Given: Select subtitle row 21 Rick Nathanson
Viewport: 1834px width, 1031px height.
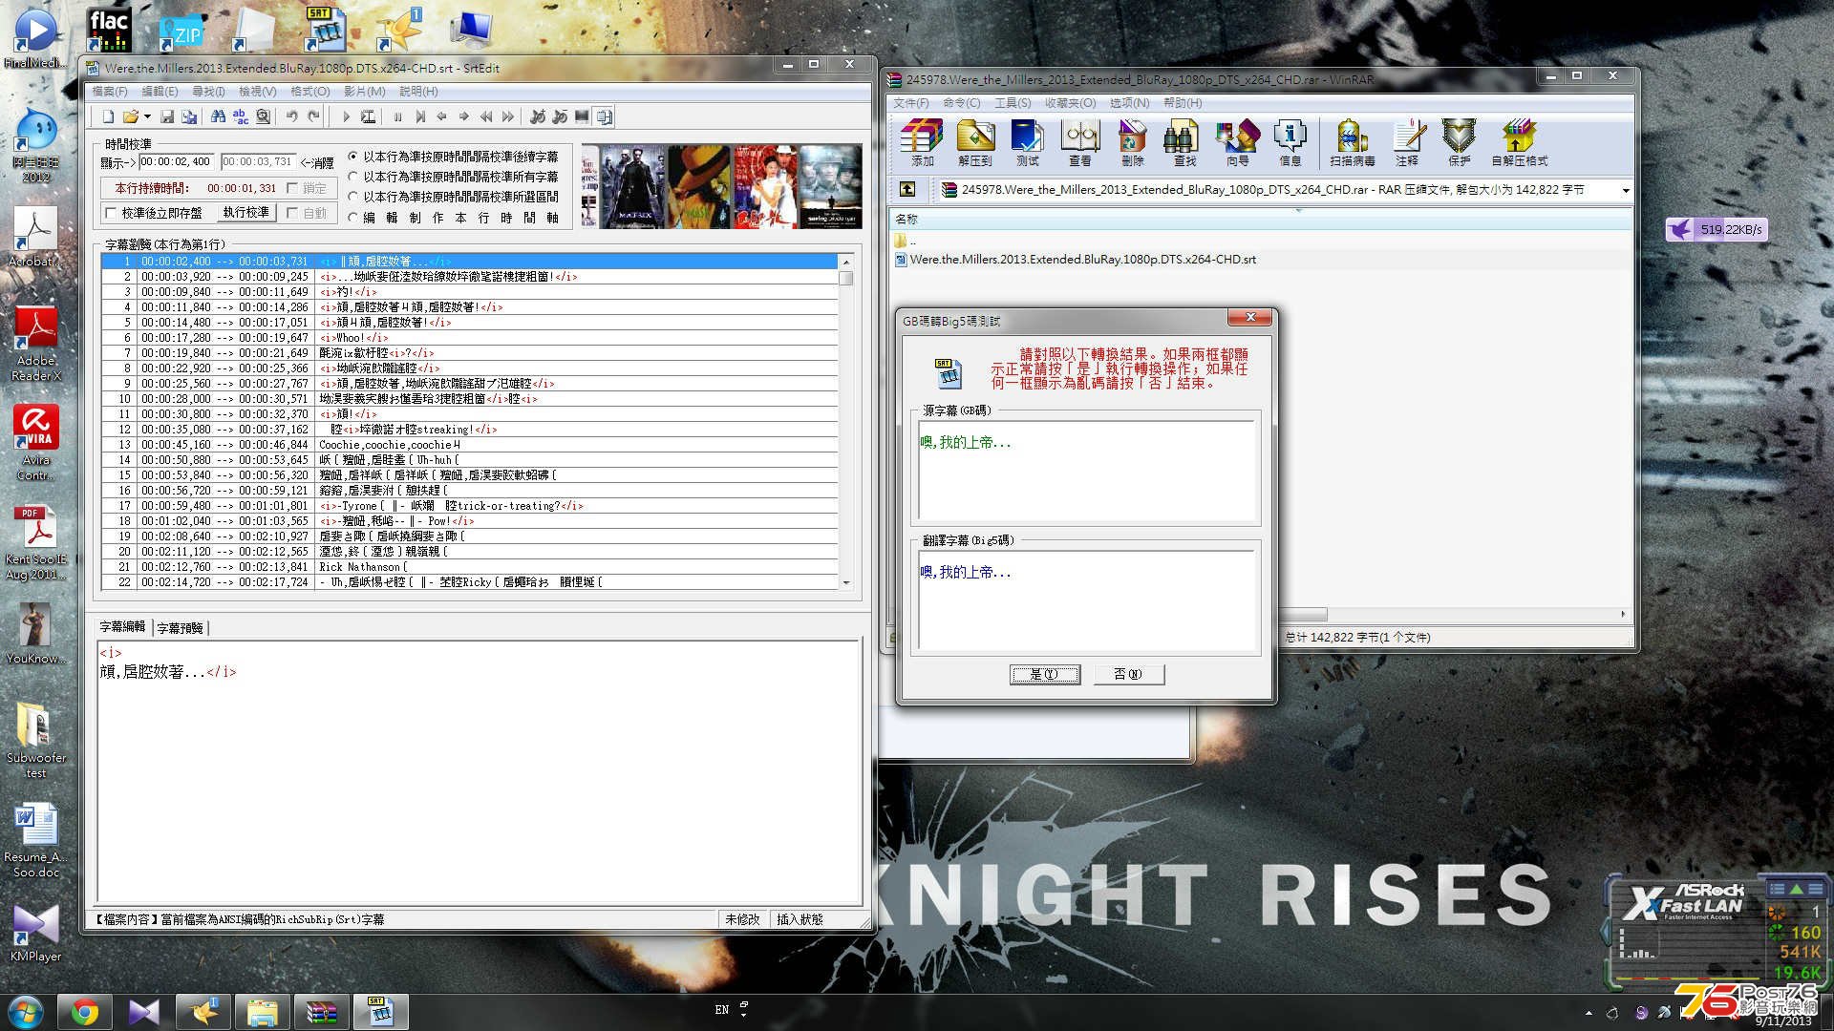Looking at the screenshot, I should pos(471,567).
